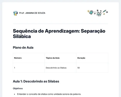Screen dimensions: 121x97
Task: Select the duration cell showing 50
Action: (x=92, y=68)
